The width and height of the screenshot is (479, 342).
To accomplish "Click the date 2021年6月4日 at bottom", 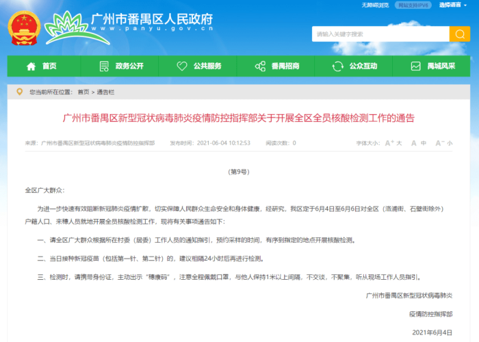I will (432, 332).
